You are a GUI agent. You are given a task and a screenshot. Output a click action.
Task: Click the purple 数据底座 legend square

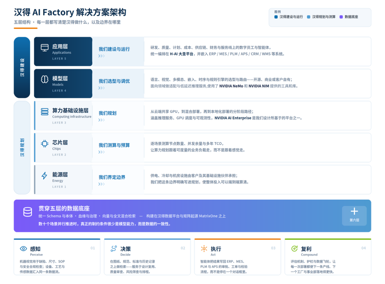click(x=341, y=17)
